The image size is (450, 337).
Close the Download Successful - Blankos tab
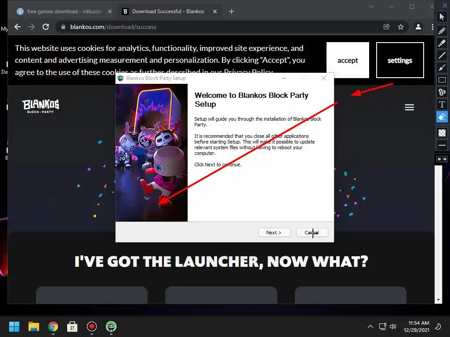[214, 11]
